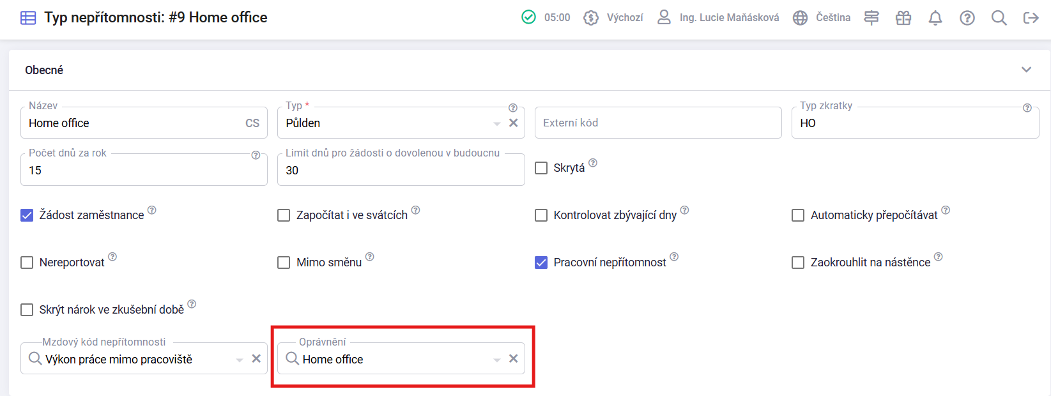
Task: Click the Oprávnění field value Home office
Action: pyautogui.click(x=333, y=360)
